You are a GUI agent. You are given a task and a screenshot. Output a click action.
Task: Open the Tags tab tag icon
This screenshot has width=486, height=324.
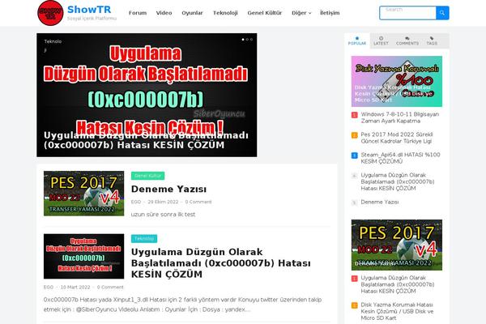[432, 38]
